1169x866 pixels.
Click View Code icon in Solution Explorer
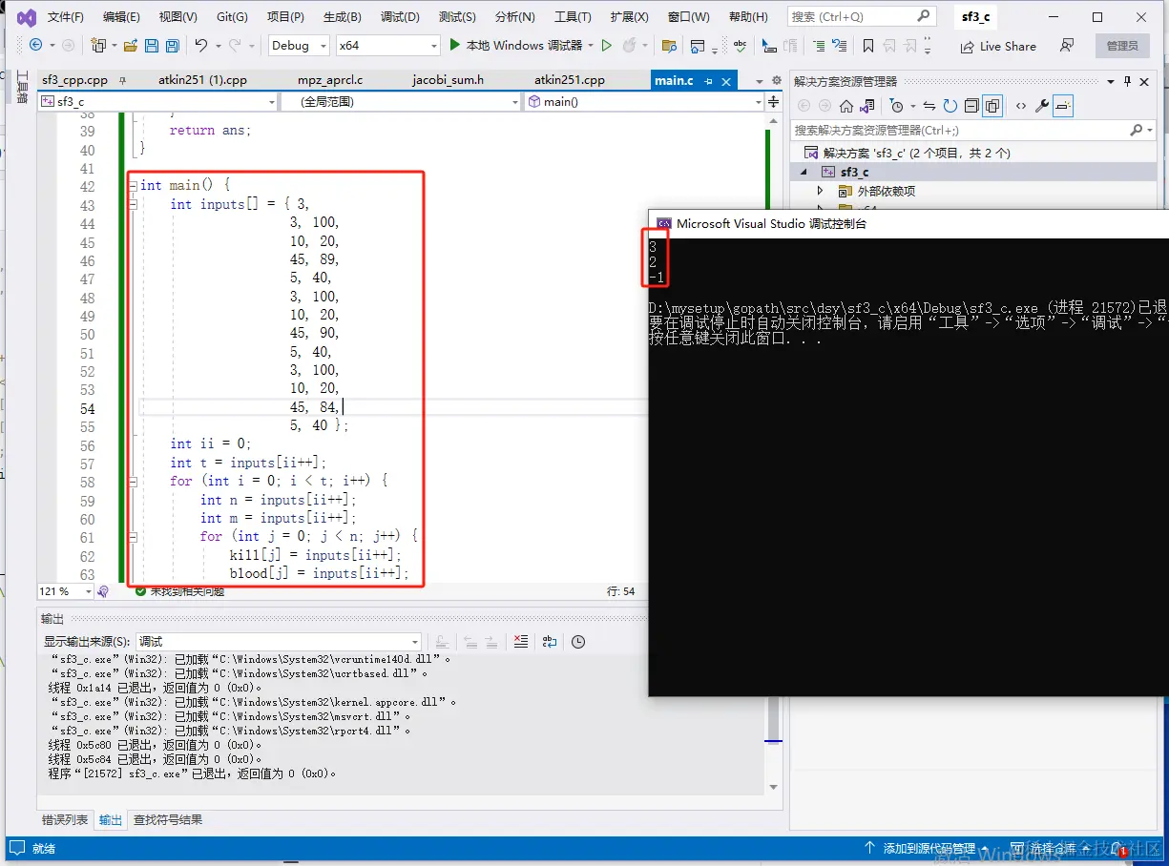tap(1021, 106)
